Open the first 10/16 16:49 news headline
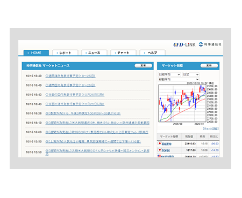Screen dimensions: 242x198 coord(70,76)
